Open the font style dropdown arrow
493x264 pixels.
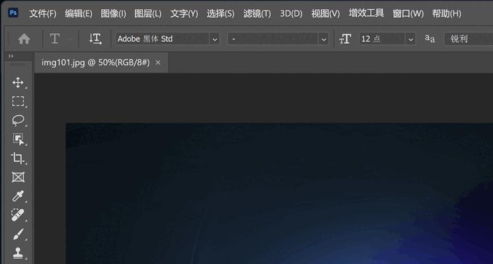click(324, 39)
